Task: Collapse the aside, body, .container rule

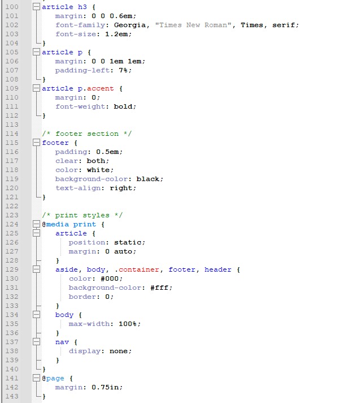Action: coord(36,269)
